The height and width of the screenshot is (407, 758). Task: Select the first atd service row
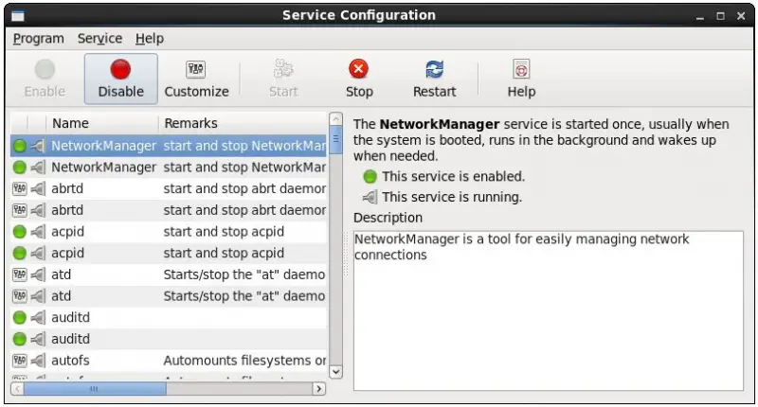pyautogui.click(x=171, y=274)
